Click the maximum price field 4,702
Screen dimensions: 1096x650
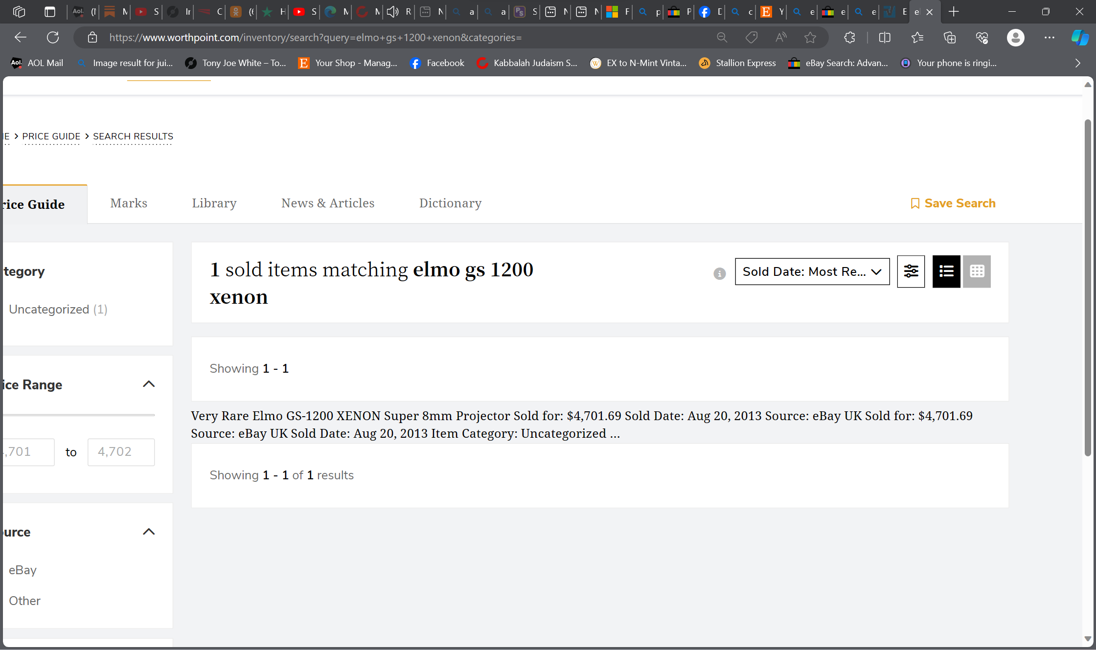[x=121, y=452]
